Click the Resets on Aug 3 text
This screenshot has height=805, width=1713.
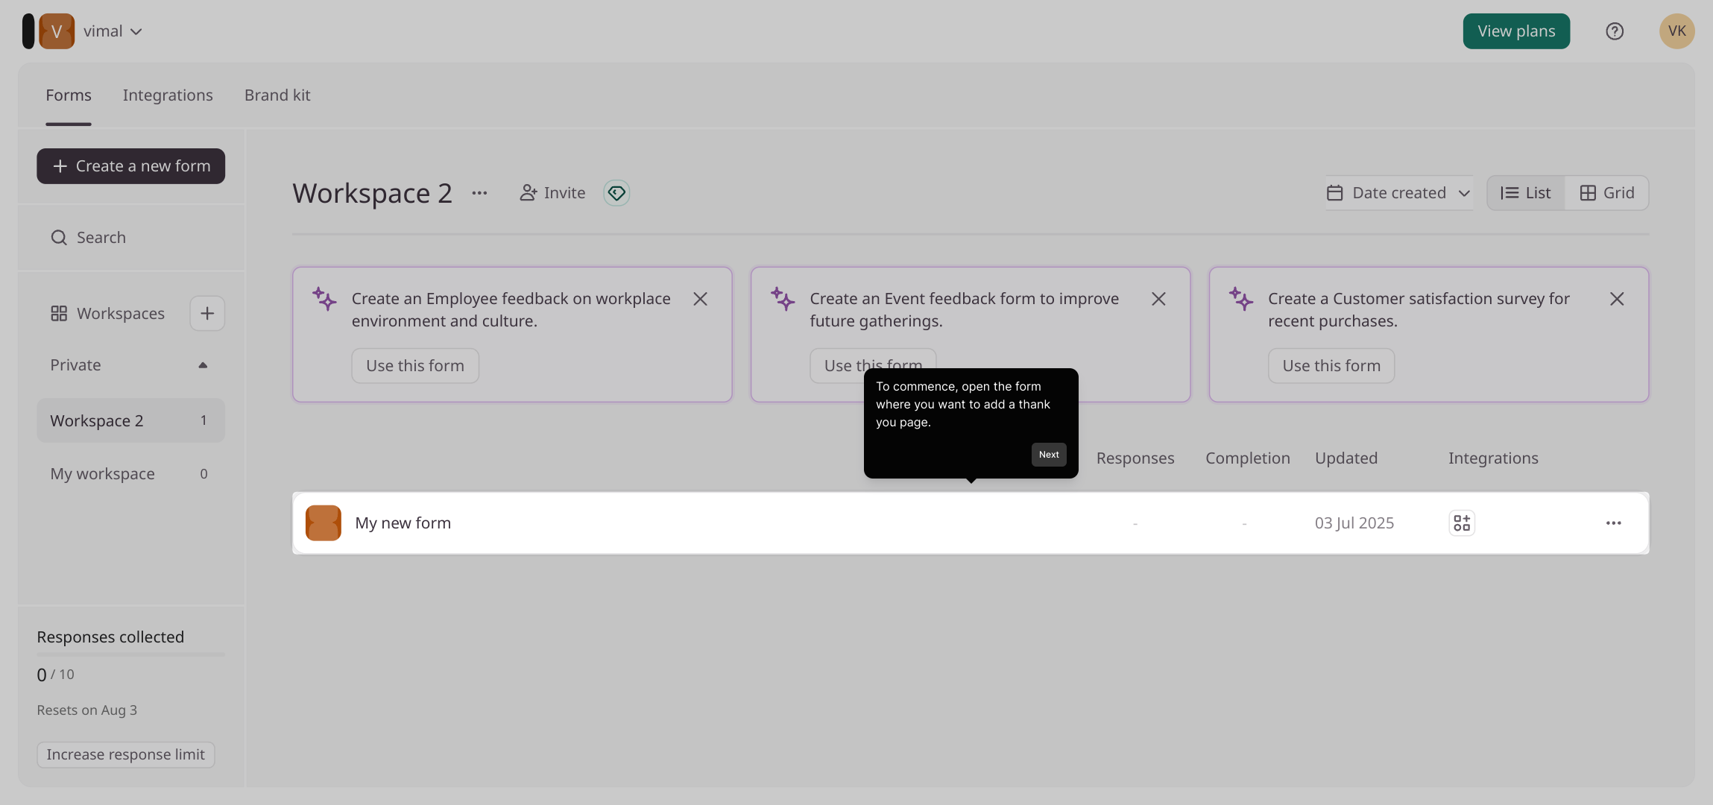click(x=87, y=710)
